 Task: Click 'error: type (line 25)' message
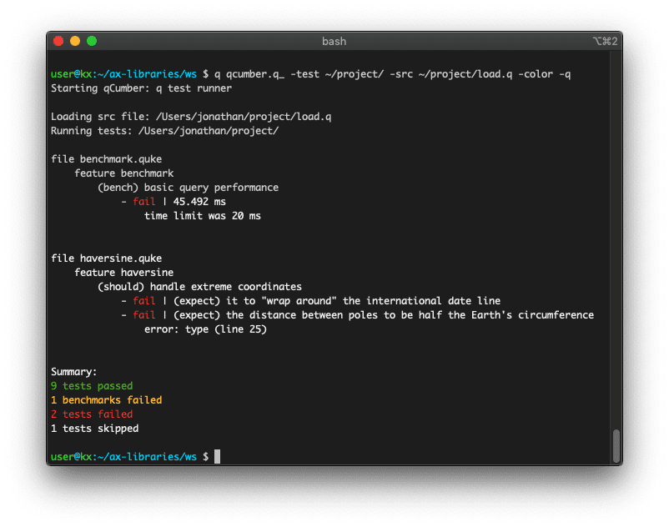(205, 329)
